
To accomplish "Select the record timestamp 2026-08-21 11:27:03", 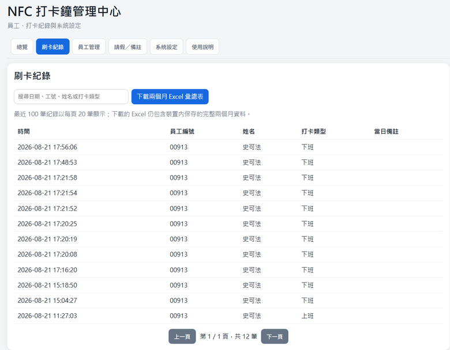I will pyautogui.click(x=47, y=316).
